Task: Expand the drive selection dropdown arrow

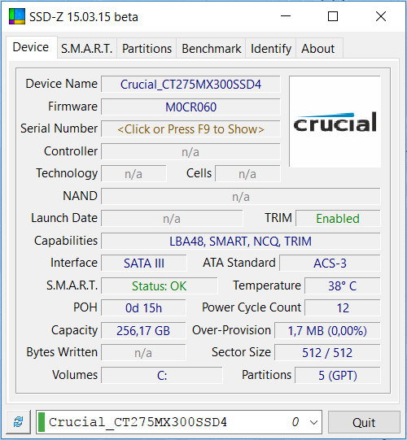Action: pyautogui.click(x=313, y=422)
